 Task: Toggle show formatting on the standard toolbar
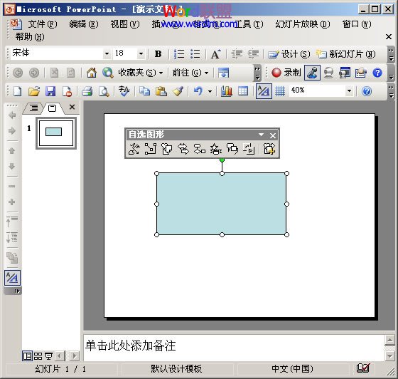264,91
